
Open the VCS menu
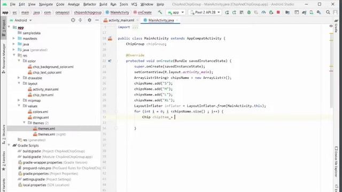coord(134,4)
